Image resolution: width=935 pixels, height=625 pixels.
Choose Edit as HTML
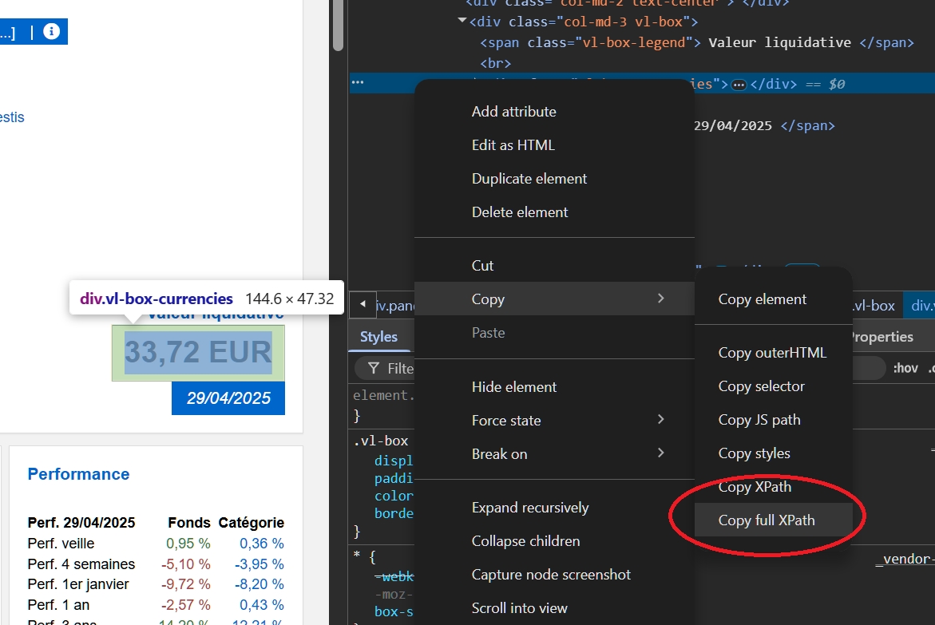point(513,145)
